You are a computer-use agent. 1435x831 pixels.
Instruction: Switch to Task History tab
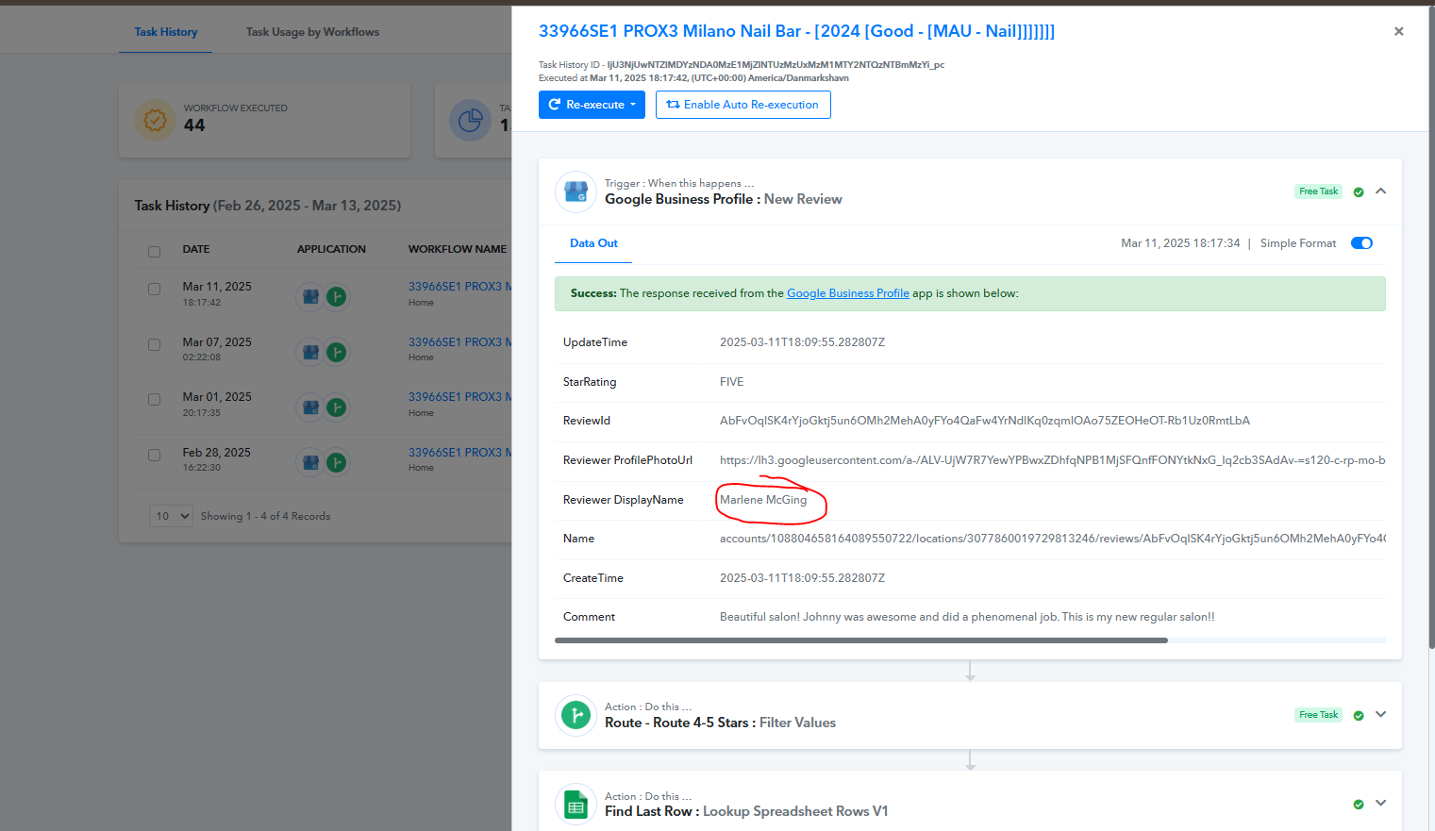[x=166, y=32]
